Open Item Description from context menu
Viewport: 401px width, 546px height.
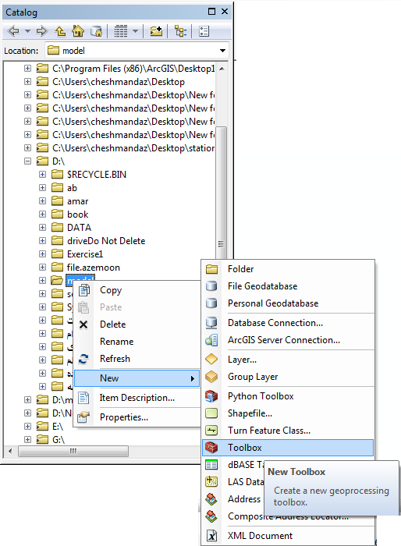tap(137, 398)
